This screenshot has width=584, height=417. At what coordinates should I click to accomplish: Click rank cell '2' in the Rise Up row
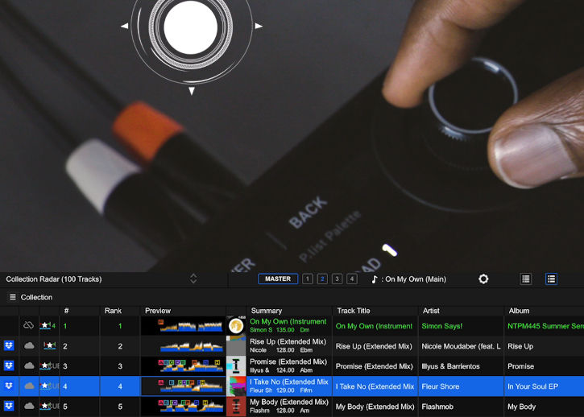click(120, 346)
